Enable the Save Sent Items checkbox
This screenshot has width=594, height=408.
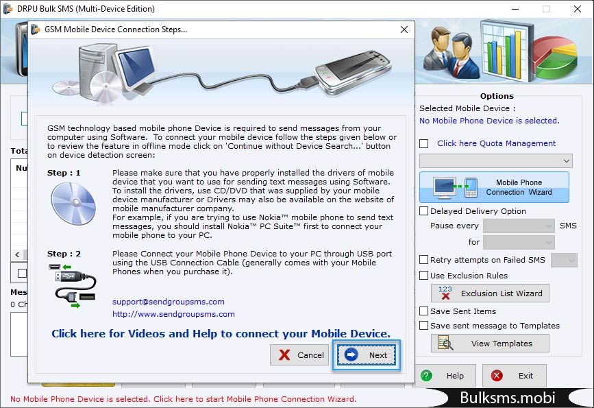coord(424,311)
